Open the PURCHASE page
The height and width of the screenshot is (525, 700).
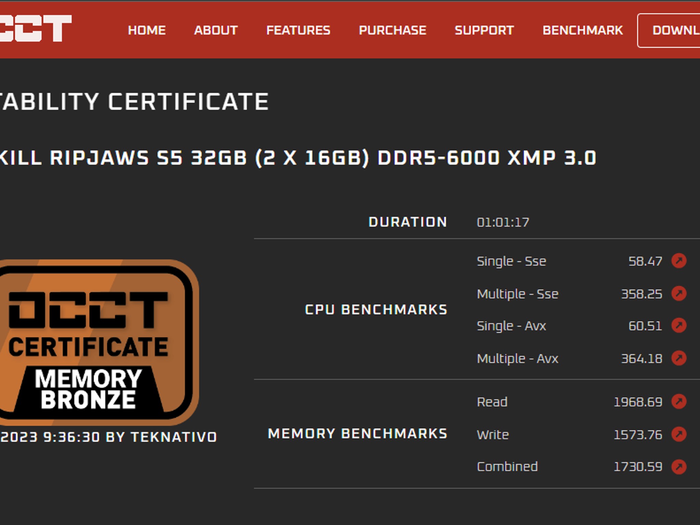(392, 30)
